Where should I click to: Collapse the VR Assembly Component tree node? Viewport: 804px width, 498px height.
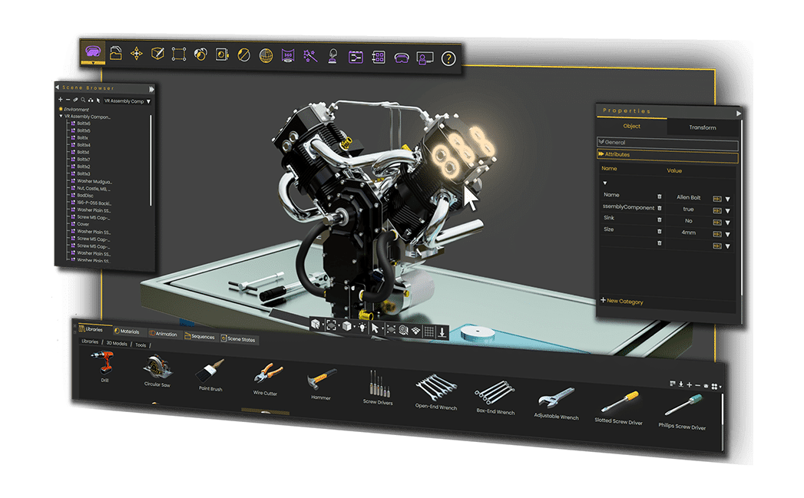click(61, 117)
